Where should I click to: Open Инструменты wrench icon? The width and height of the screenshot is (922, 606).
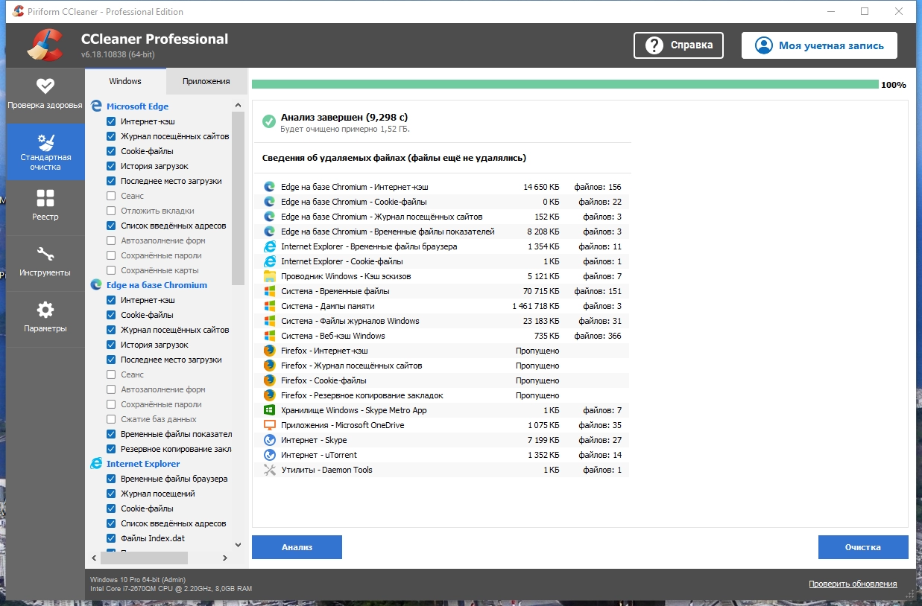(45, 254)
